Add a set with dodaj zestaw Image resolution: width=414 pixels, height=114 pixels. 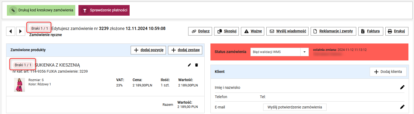(185, 50)
